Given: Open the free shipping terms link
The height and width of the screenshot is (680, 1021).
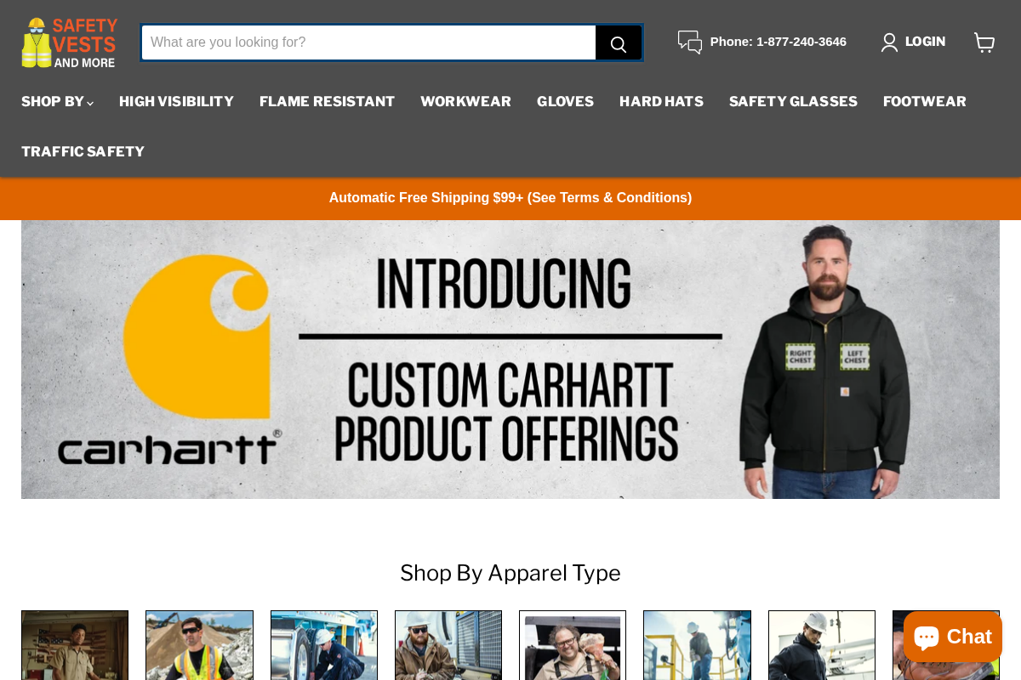Looking at the screenshot, I should click(510, 197).
